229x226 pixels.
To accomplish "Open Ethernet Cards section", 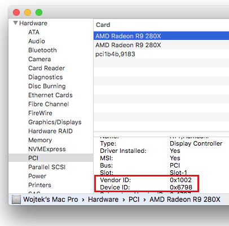I will click(x=50, y=95).
